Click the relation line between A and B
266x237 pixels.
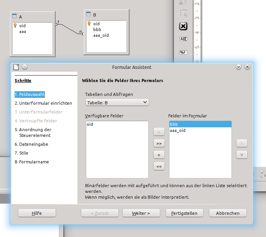pyautogui.click(x=69, y=29)
